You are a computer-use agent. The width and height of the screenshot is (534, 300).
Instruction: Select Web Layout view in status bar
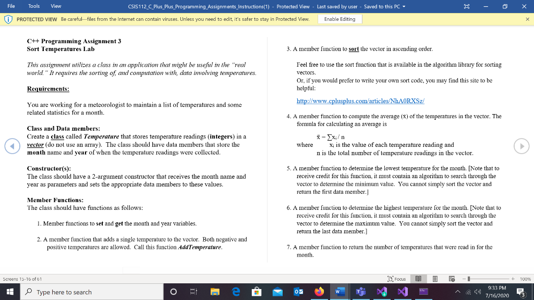click(x=452, y=279)
